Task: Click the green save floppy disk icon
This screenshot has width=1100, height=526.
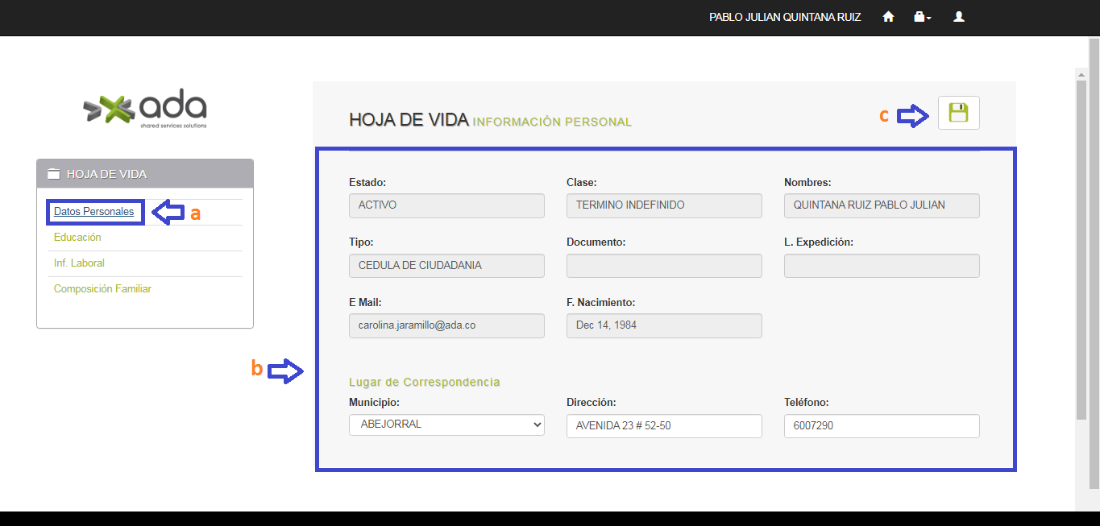Action: pos(958,113)
